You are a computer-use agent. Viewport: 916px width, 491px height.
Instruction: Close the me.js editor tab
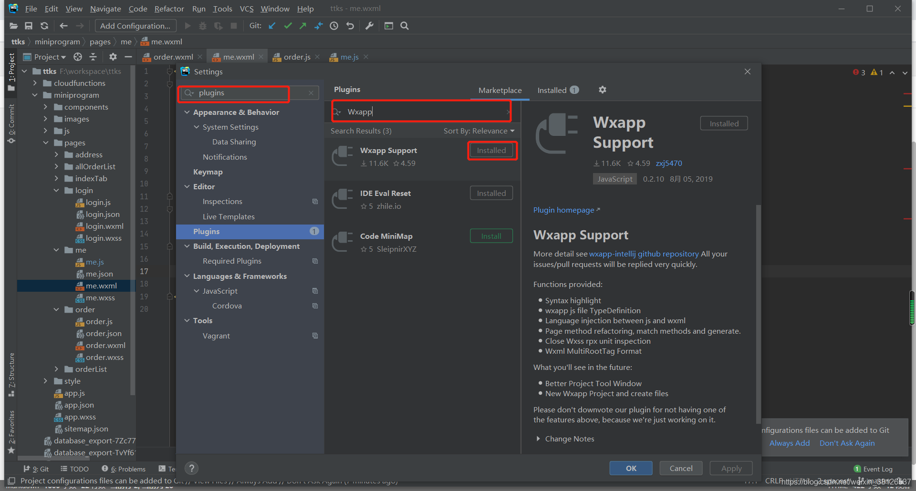point(366,57)
